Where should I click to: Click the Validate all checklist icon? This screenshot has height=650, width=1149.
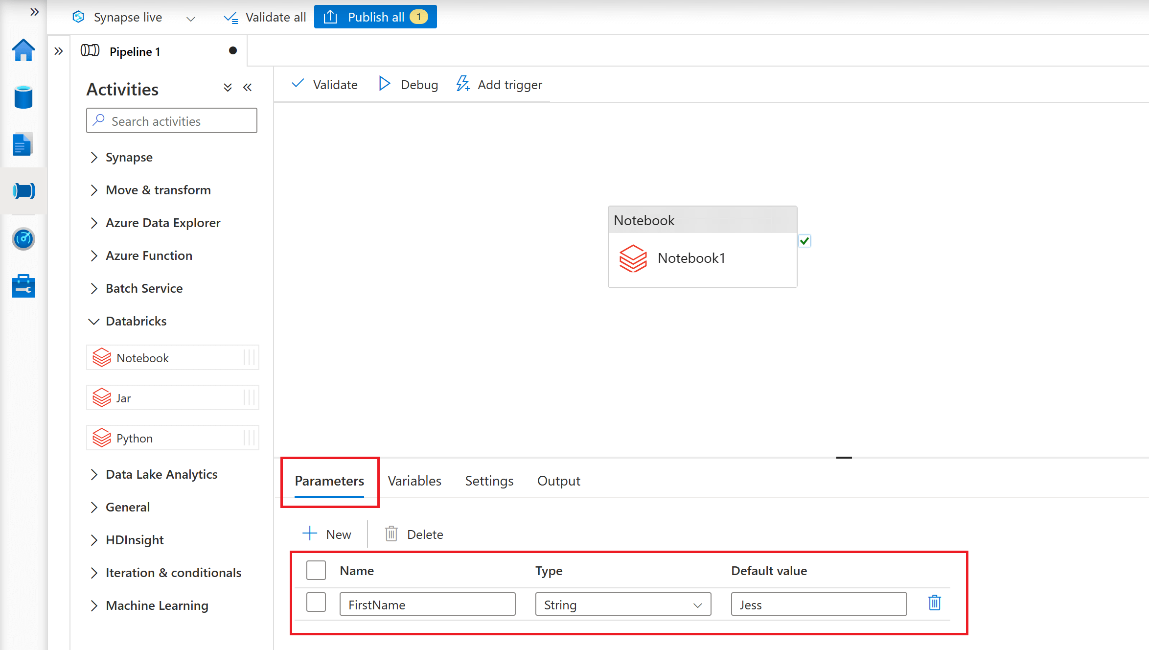point(231,18)
